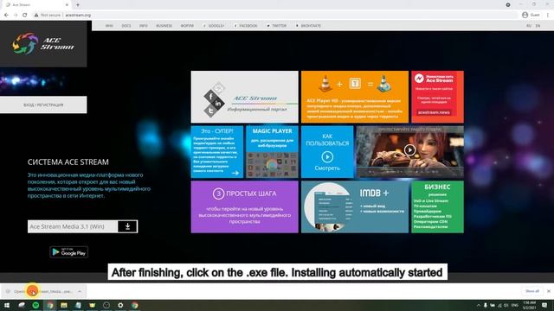Open the DOCS menu item
Viewport: 554px width, 311px height.
(x=126, y=26)
